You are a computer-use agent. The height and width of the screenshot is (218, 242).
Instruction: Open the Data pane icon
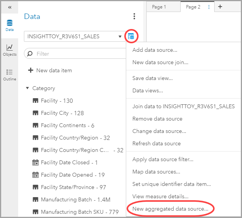pos(10,25)
